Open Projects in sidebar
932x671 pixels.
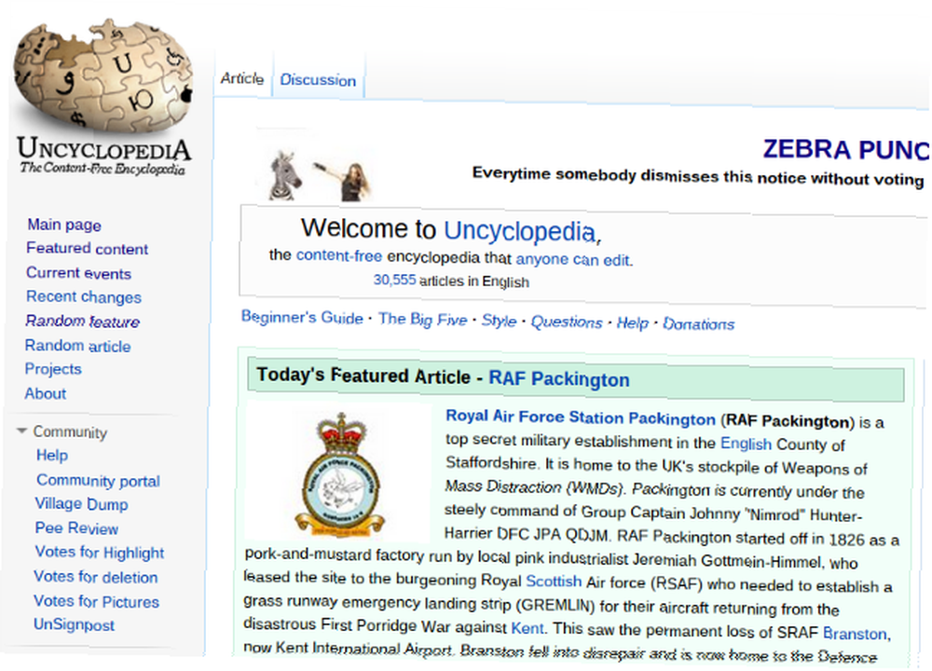tap(53, 369)
